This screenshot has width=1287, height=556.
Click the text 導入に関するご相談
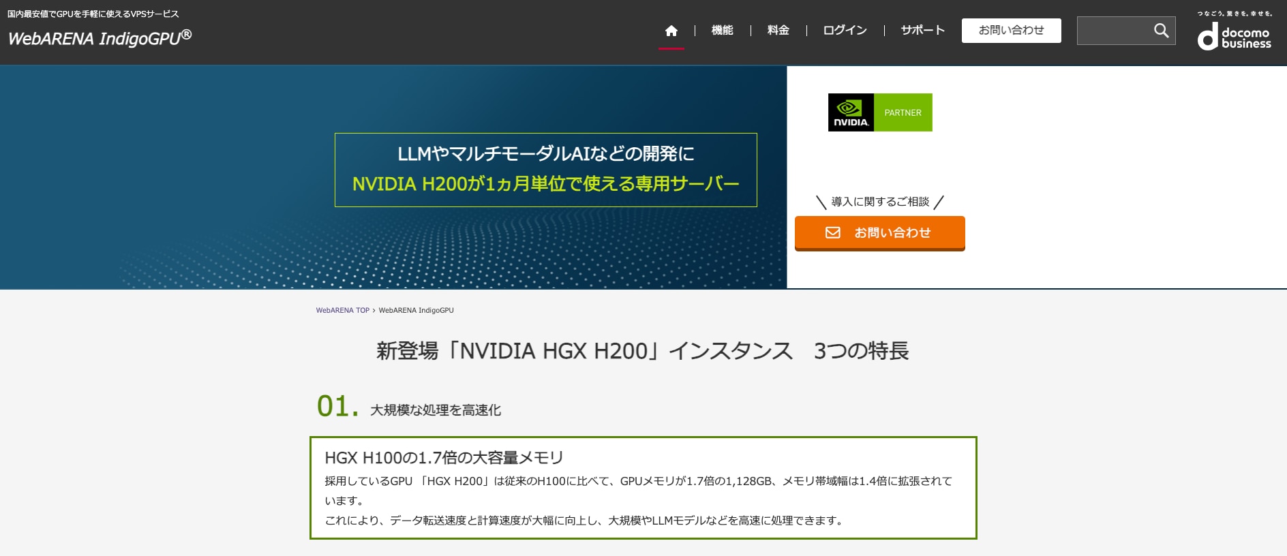(880, 202)
